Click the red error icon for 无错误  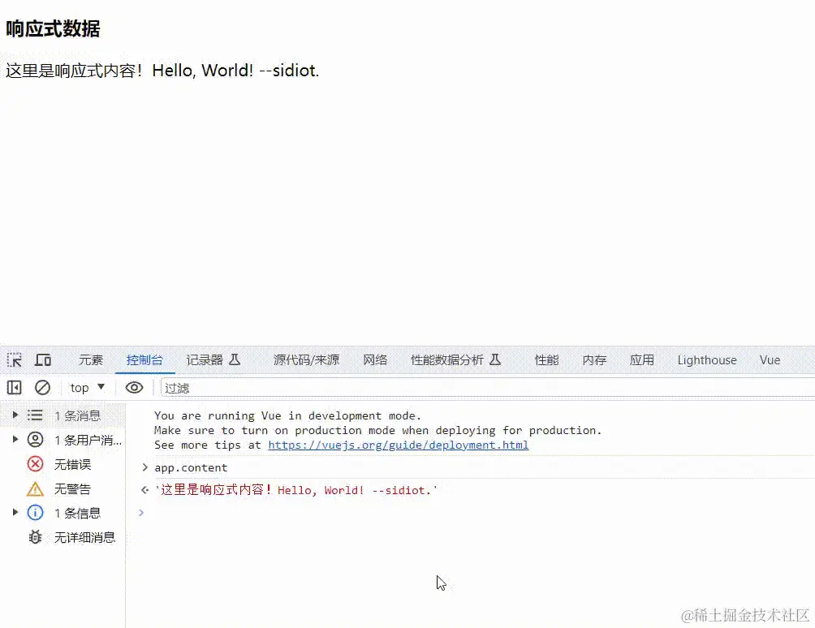click(35, 464)
